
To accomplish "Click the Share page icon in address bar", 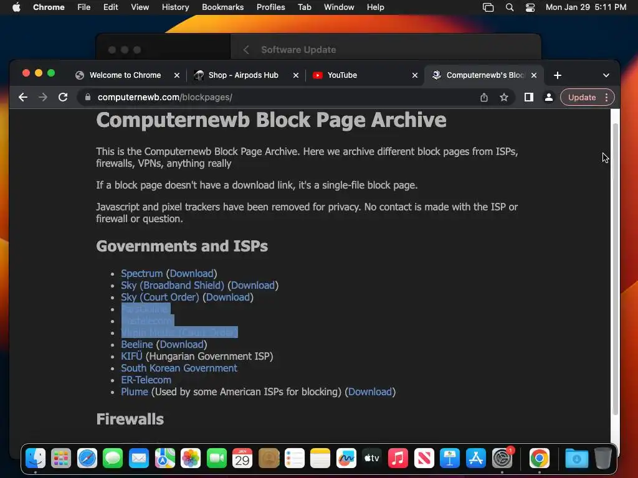I will point(483,97).
